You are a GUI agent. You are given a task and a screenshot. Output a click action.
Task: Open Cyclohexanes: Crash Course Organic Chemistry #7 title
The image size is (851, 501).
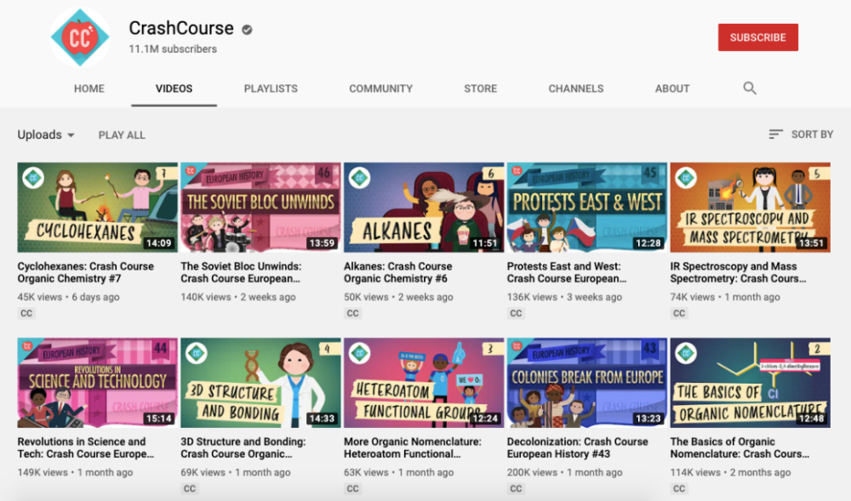[x=86, y=272]
